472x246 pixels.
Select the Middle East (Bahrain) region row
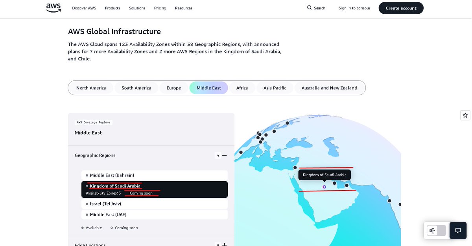point(155,175)
